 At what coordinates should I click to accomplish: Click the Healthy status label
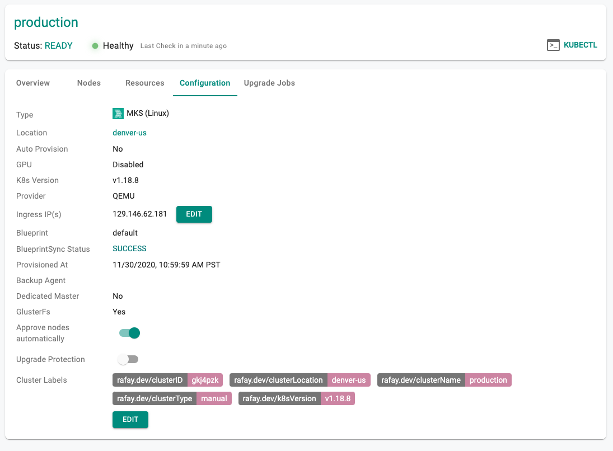118,46
